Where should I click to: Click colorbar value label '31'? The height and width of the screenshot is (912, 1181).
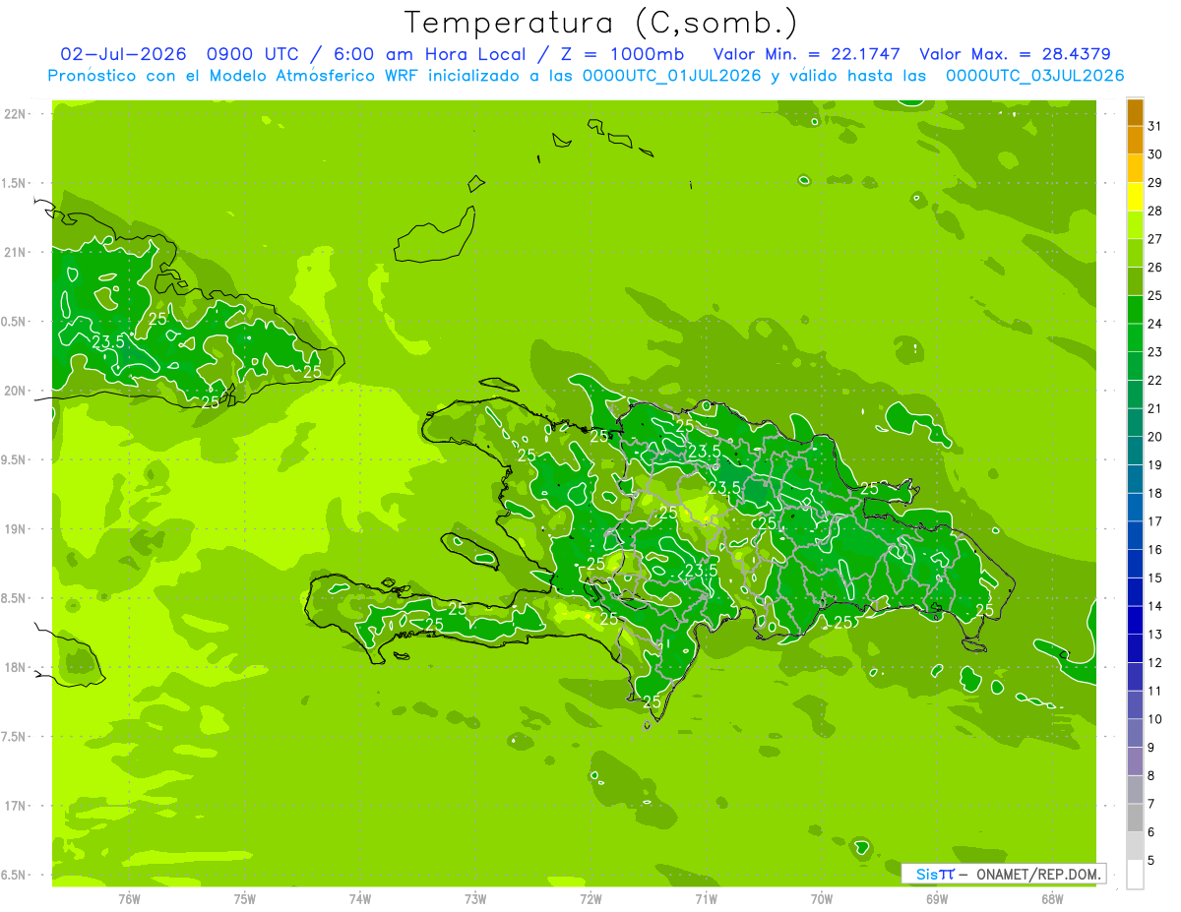click(x=1155, y=126)
